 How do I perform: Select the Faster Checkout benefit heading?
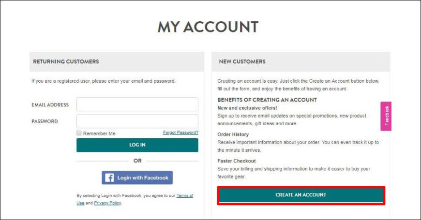coord(237,161)
